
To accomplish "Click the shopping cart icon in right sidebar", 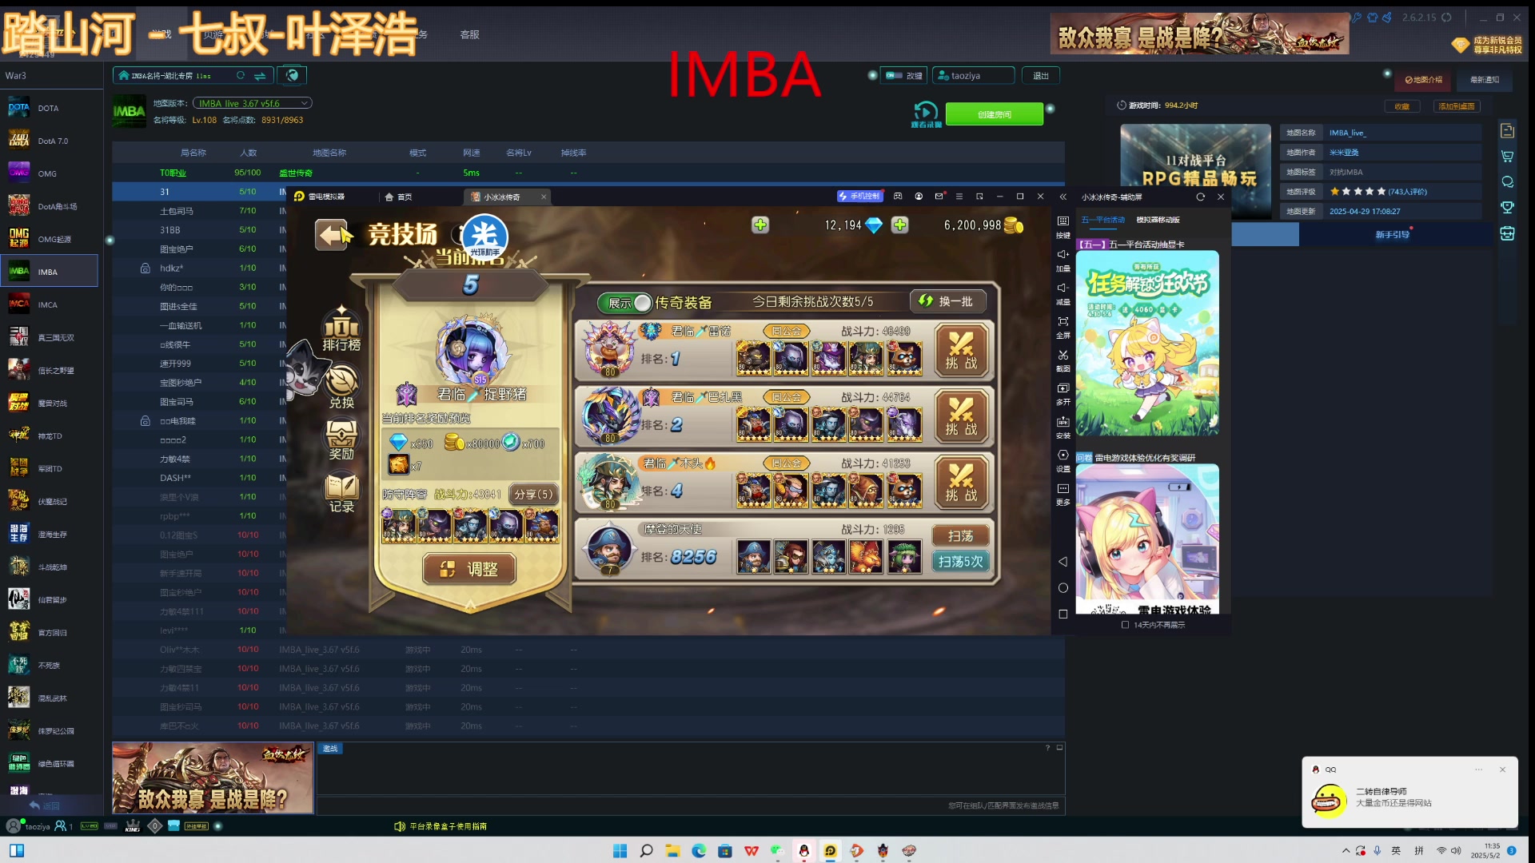I will 1507,157.
